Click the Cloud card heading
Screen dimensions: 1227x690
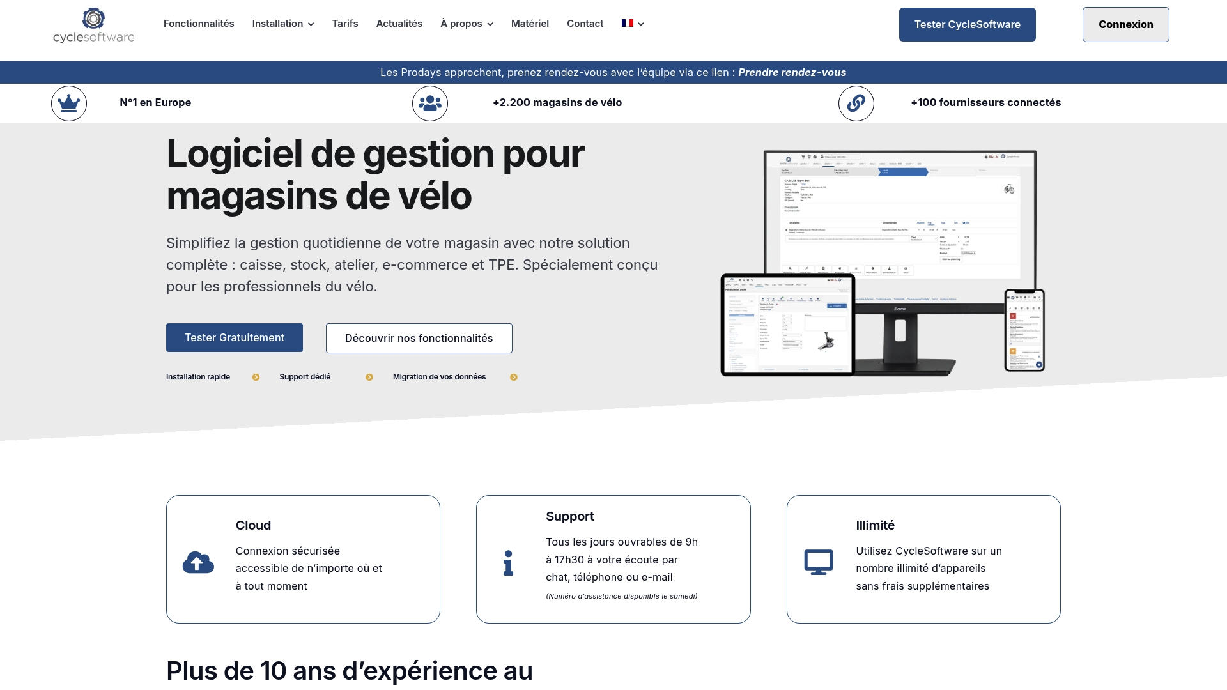253,525
